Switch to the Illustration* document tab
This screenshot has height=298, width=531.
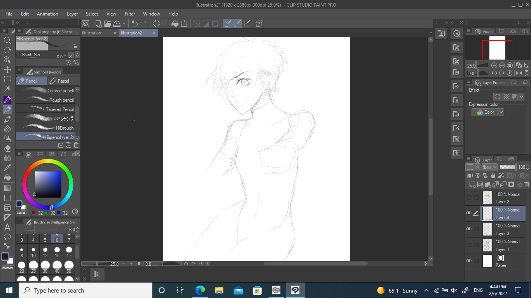click(x=93, y=33)
